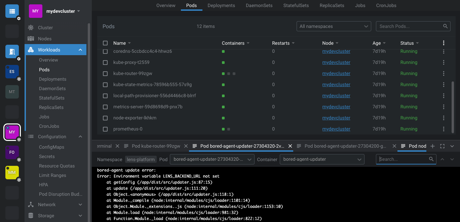Check the coredns-5ccbdcc4c4-hhwz6 row checkbox
Image resolution: width=460 pixels, height=222 pixels.
pos(105,51)
